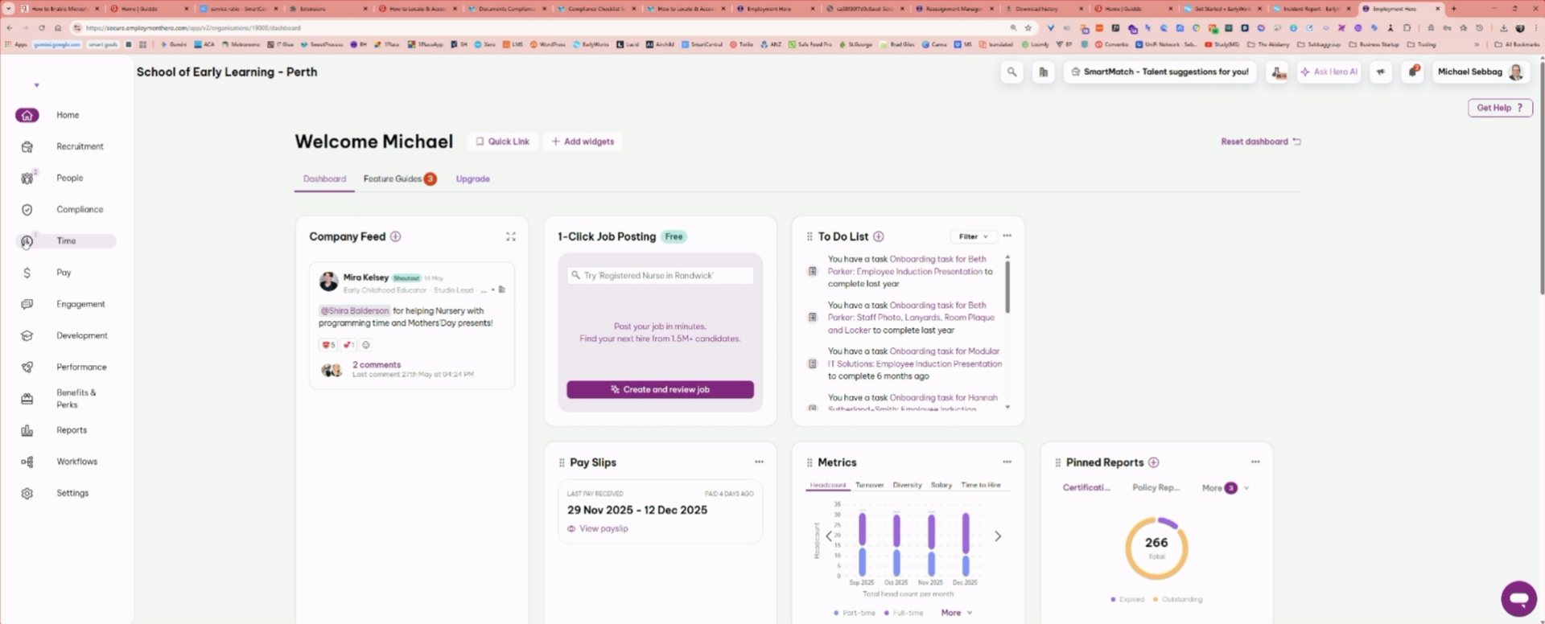Screen dimensions: 1545x624
Task: Open the Recruitment sidebar icon
Action: pyautogui.click(x=27, y=147)
